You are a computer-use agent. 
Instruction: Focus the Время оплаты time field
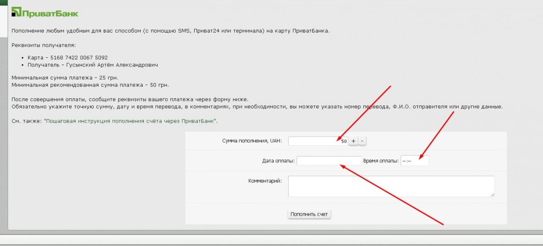(x=414, y=161)
